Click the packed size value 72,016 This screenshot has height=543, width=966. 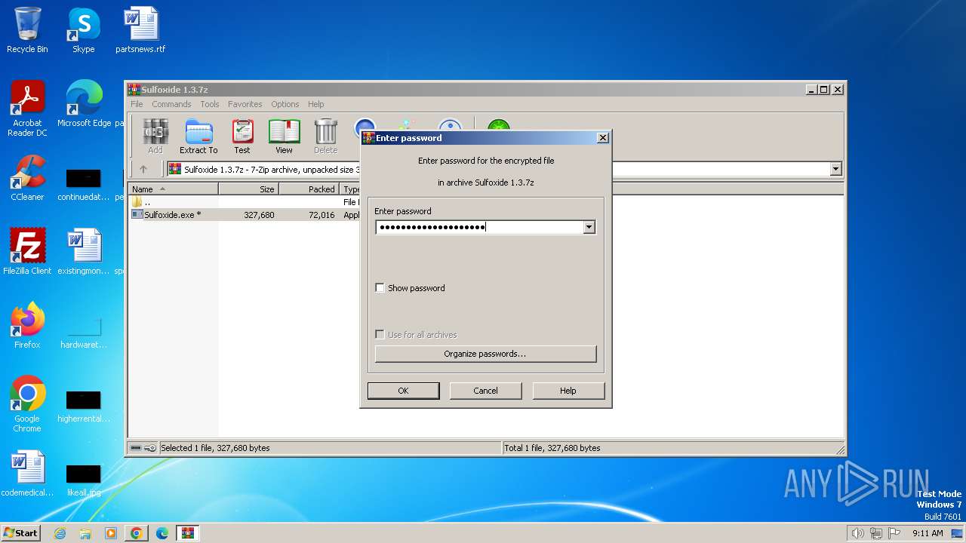321,215
